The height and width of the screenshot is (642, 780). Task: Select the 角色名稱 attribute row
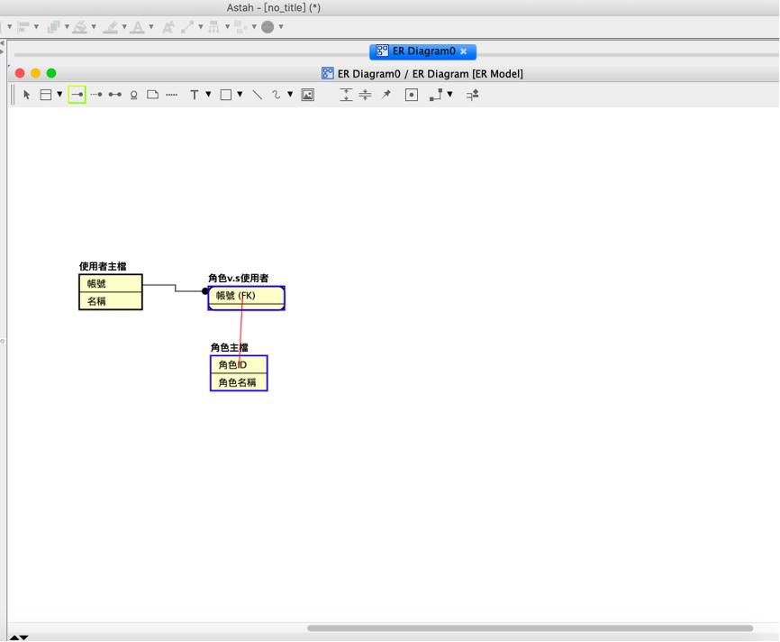[x=239, y=382]
